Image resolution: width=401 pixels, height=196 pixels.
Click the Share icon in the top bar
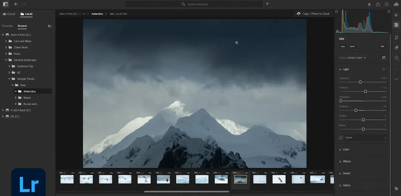(378, 4)
